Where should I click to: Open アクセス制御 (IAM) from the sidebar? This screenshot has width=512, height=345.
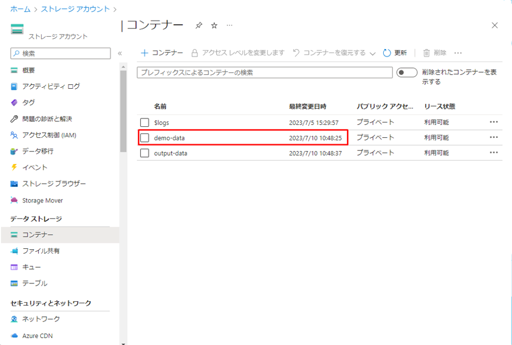coord(49,135)
